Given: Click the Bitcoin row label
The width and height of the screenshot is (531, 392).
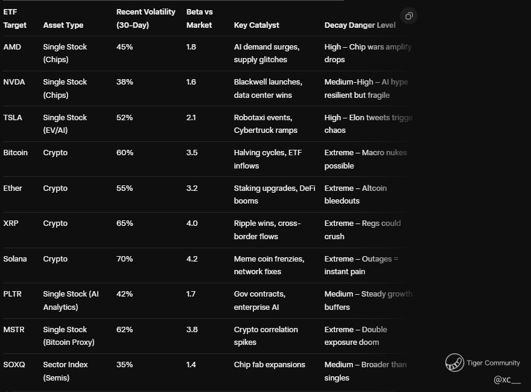Looking at the screenshot, I should click(16, 153).
